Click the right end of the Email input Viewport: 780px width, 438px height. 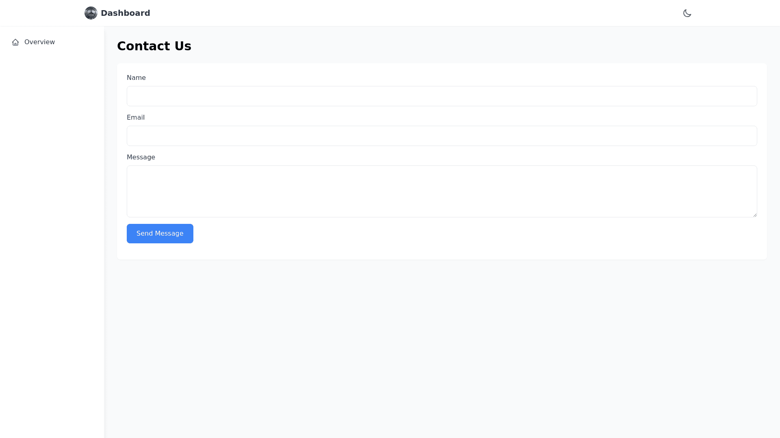(747, 136)
